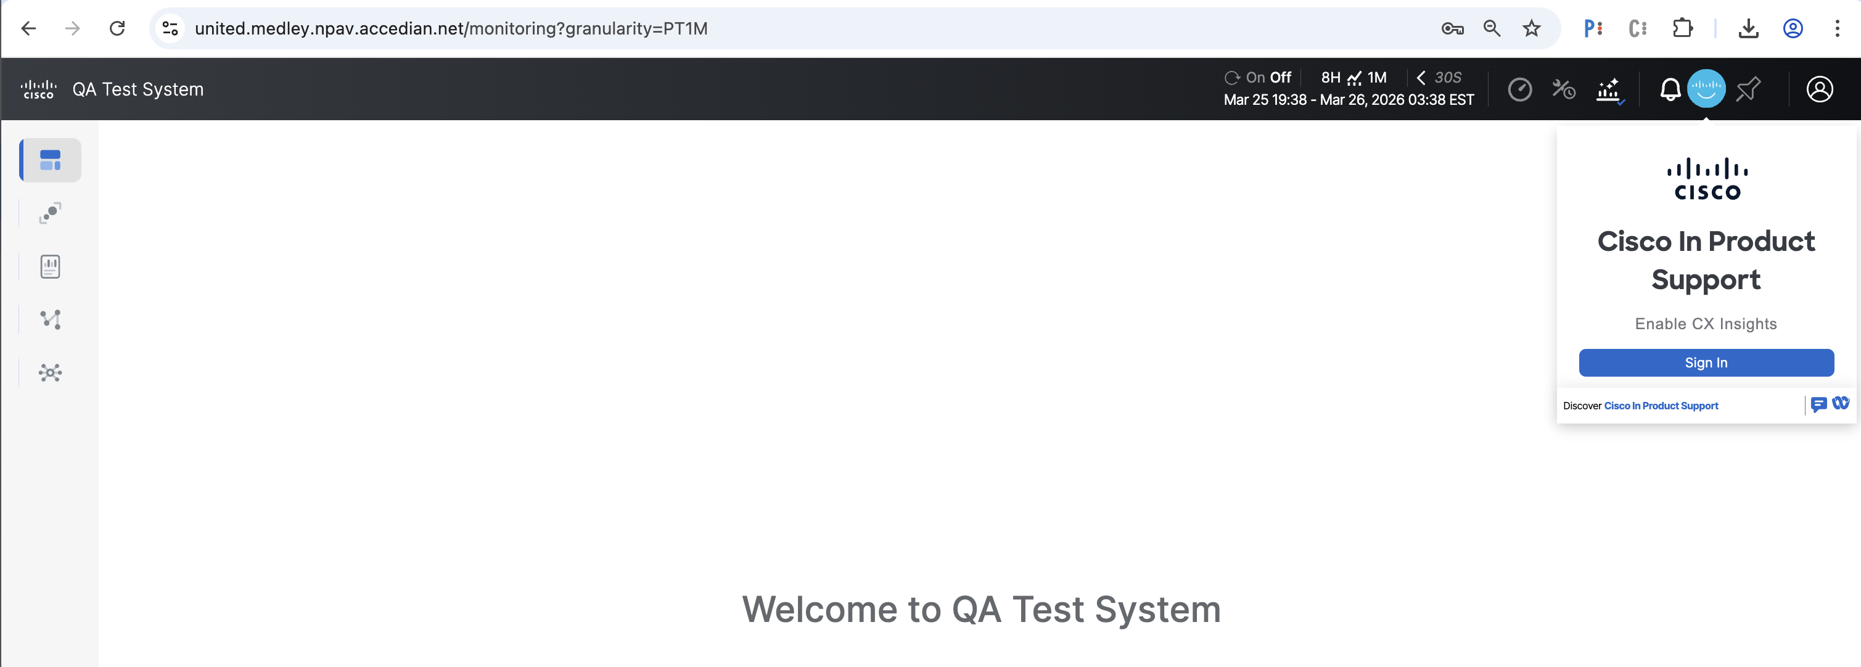Click the Sign In button
The image size is (1861, 667).
coord(1706,362)
